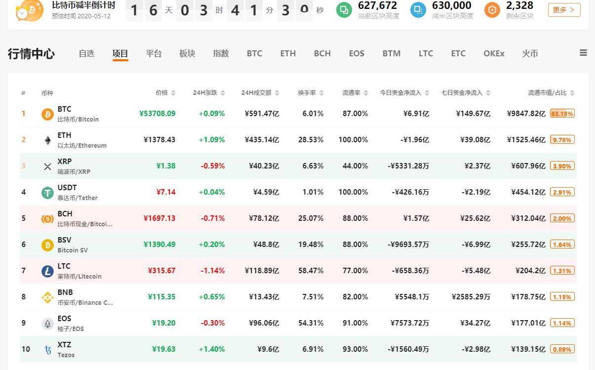Viewport: 595px width, 370px height.
Task: Click the LTC change value -1.14%
Action: pyautogui.click(x=213, y=271)
